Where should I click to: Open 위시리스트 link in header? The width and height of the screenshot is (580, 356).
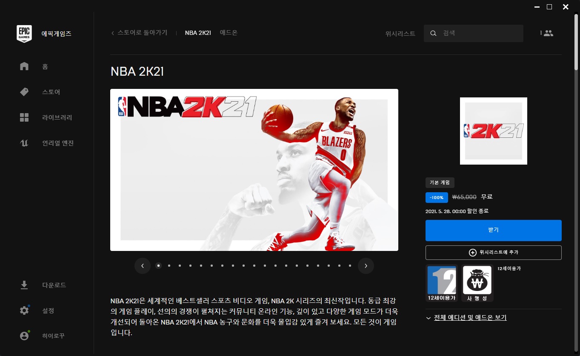400,34
